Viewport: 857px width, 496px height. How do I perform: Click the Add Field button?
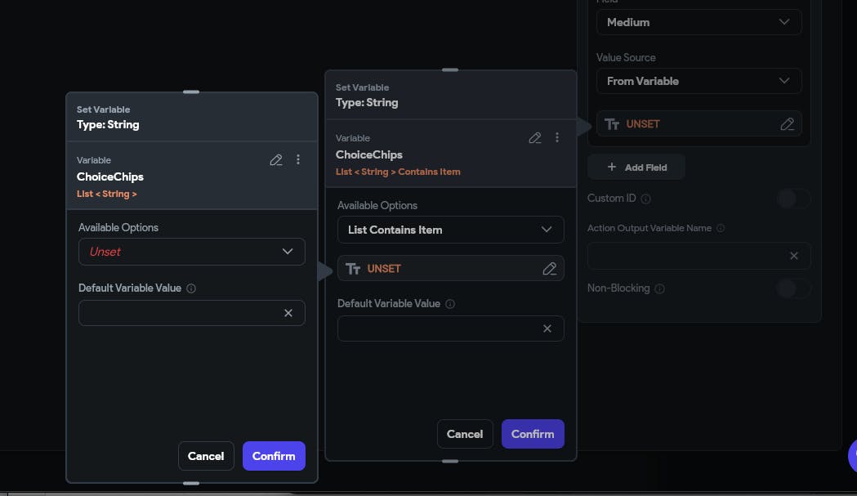(636, 168)
